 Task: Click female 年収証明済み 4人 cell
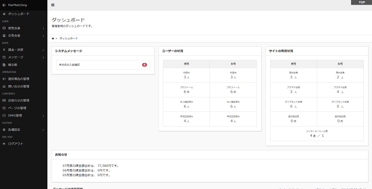pyautogui.click(x=233, y=119)
